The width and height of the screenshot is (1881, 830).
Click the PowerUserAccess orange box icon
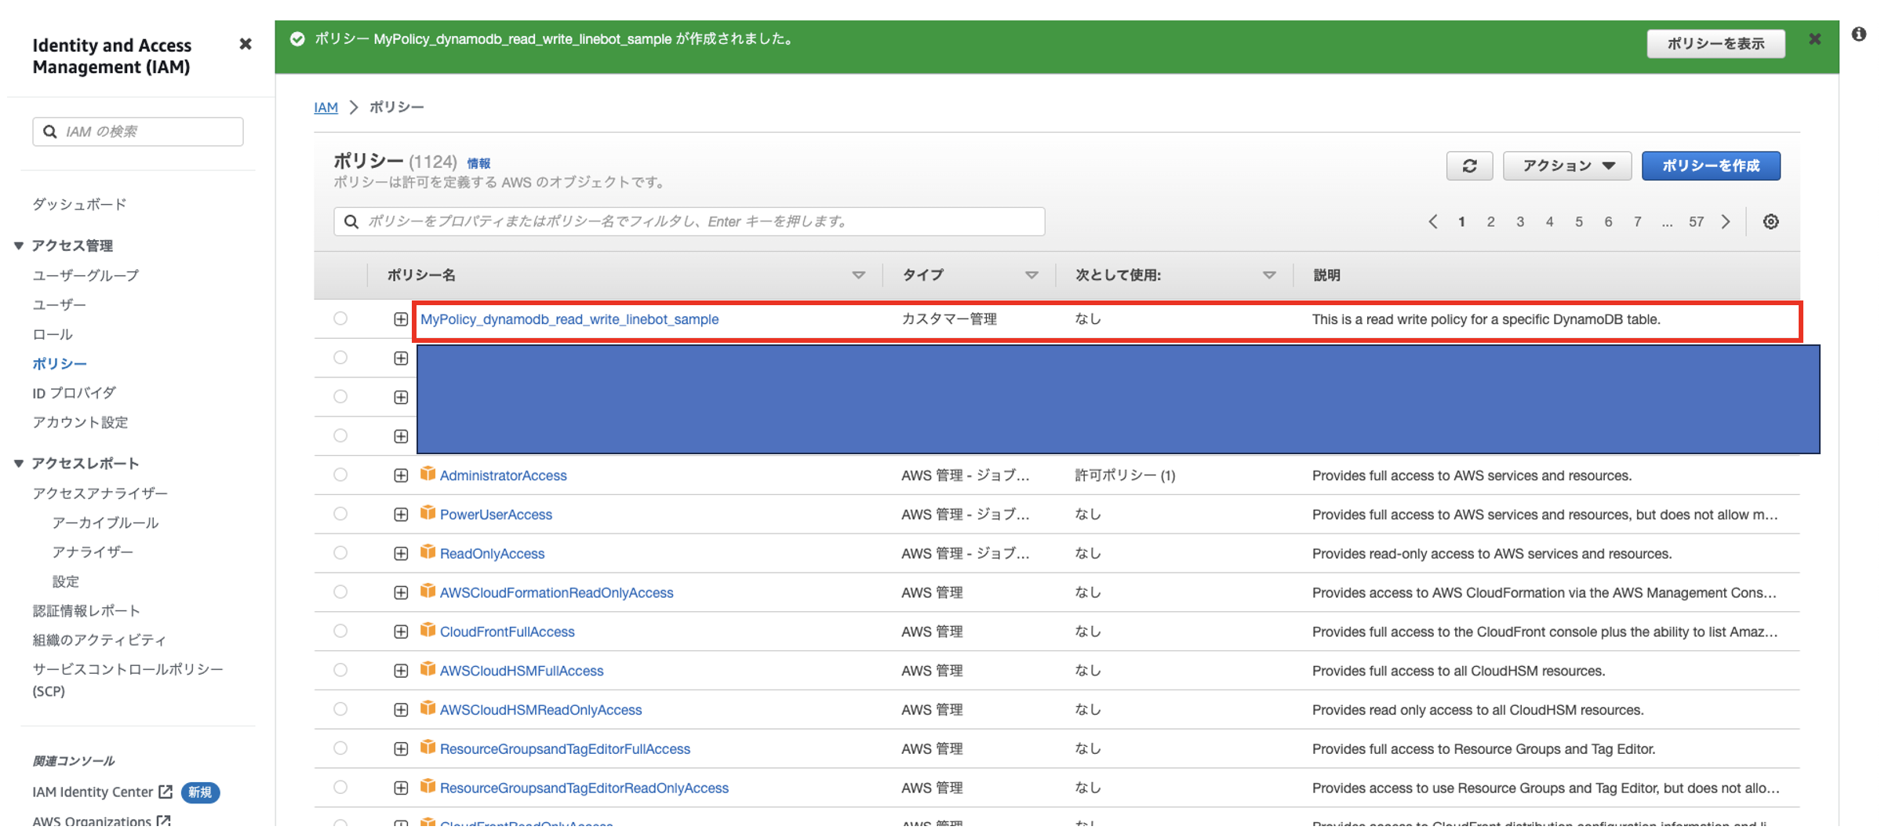point(427,513)
